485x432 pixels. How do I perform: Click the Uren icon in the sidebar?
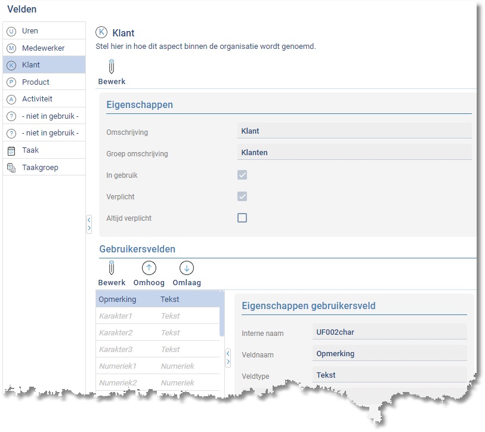coord(11,31)
